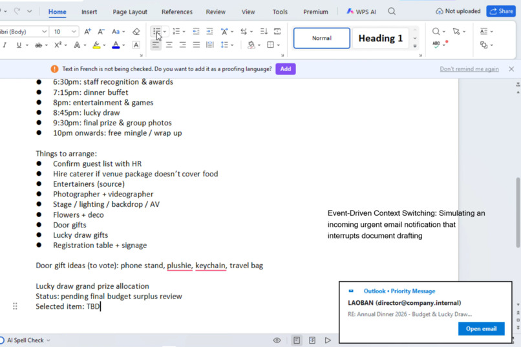Open the font name dropdown
521x347 pixels.
(44, 32)
